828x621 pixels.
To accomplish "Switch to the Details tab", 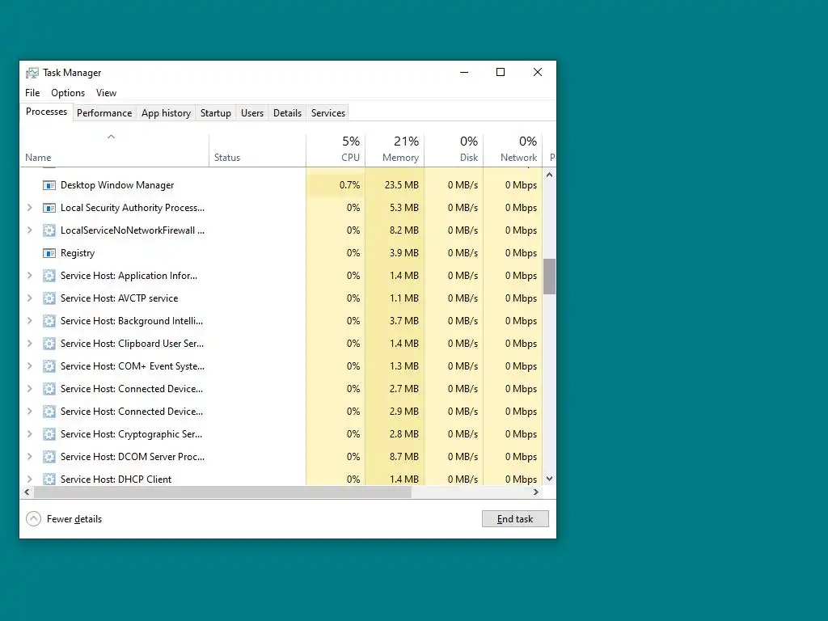I will (287, 113).
